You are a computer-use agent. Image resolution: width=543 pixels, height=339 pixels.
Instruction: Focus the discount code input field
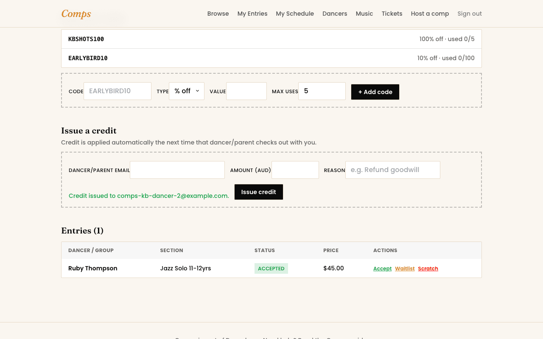118,91
